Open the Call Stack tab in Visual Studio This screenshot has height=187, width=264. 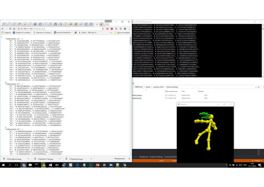(x=135, y=157)
